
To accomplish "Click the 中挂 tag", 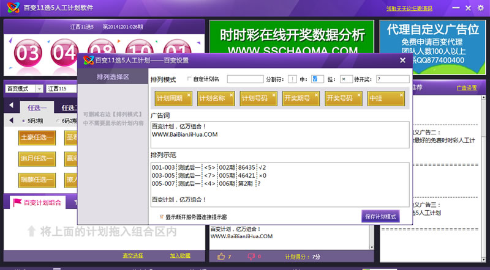I will (x=386, y=98).
